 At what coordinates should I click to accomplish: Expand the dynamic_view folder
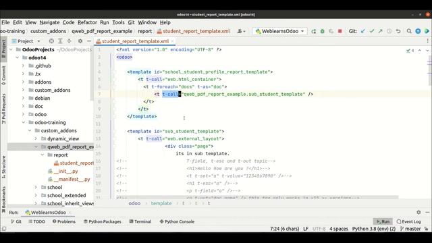[x=36, y=138]
